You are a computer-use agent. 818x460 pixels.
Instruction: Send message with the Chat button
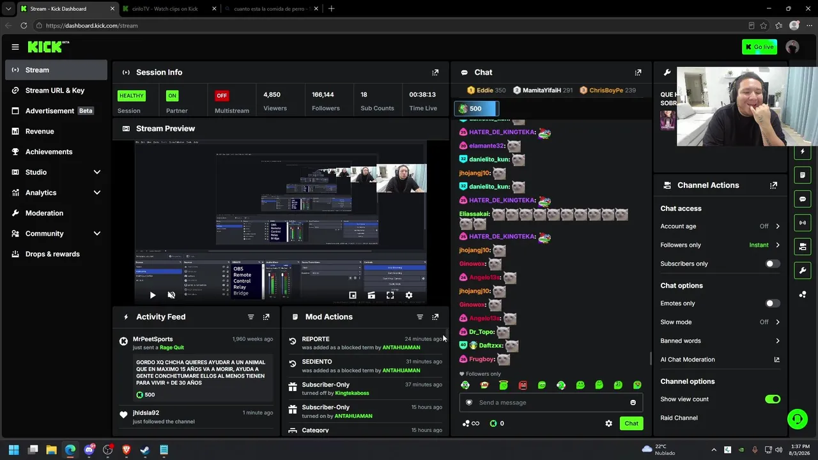click(x=631, y=424)
